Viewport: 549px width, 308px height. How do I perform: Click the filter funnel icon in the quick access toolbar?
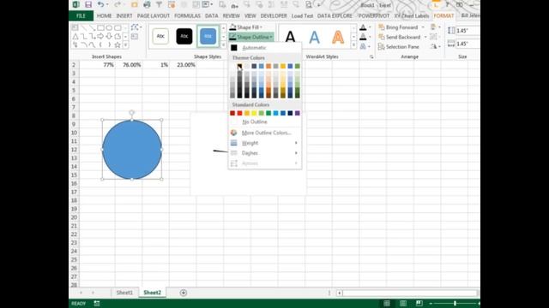click(159, 4)
